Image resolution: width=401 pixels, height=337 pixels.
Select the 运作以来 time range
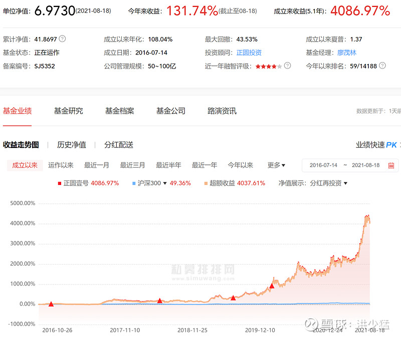pos(61,165)
